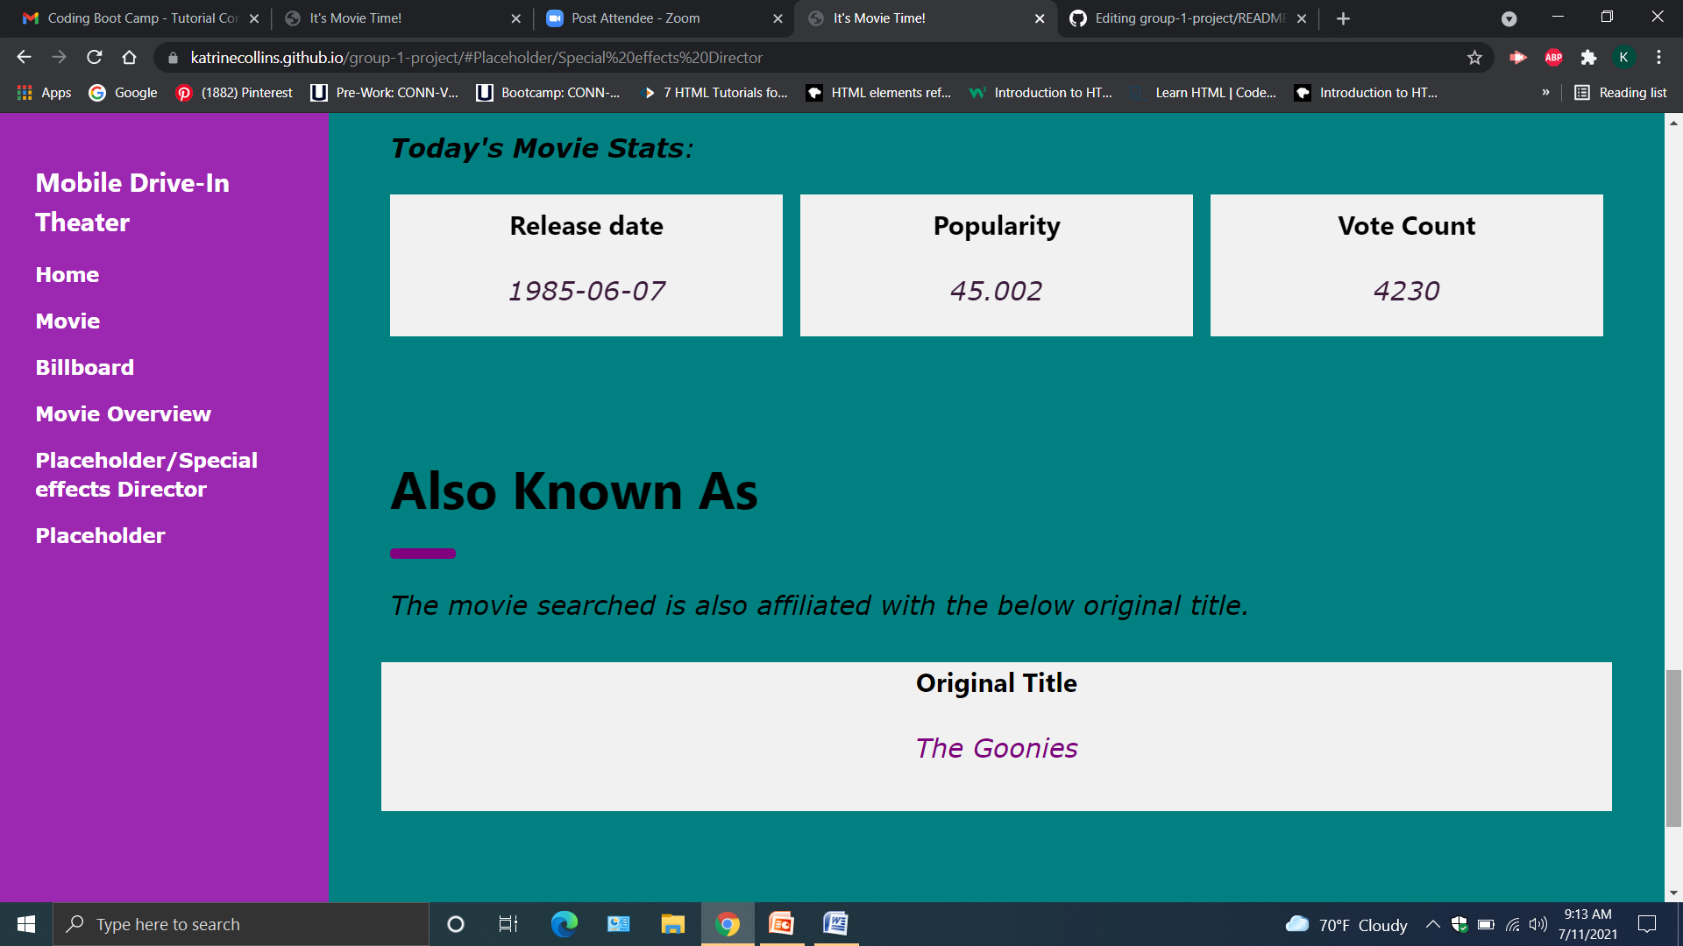1683x946 pixels.
Task: Open the volume control in the tray
Action: click(x=1537, y=924)
